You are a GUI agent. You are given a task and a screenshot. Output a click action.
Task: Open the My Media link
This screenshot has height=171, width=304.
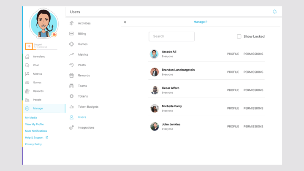[x=31, y=118]
